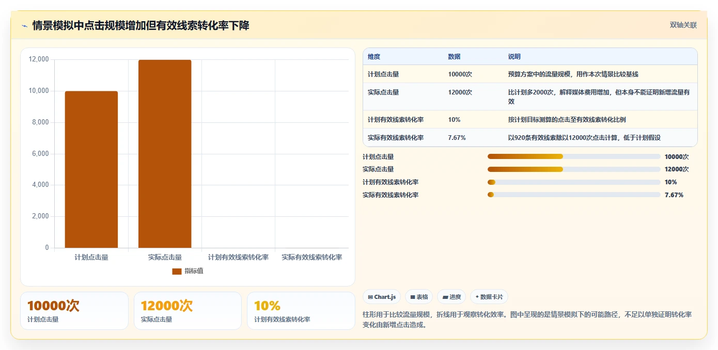Click the 12000次 cell in the table
The height and width of the screenshot is (350, 718).
click(460, 92)
